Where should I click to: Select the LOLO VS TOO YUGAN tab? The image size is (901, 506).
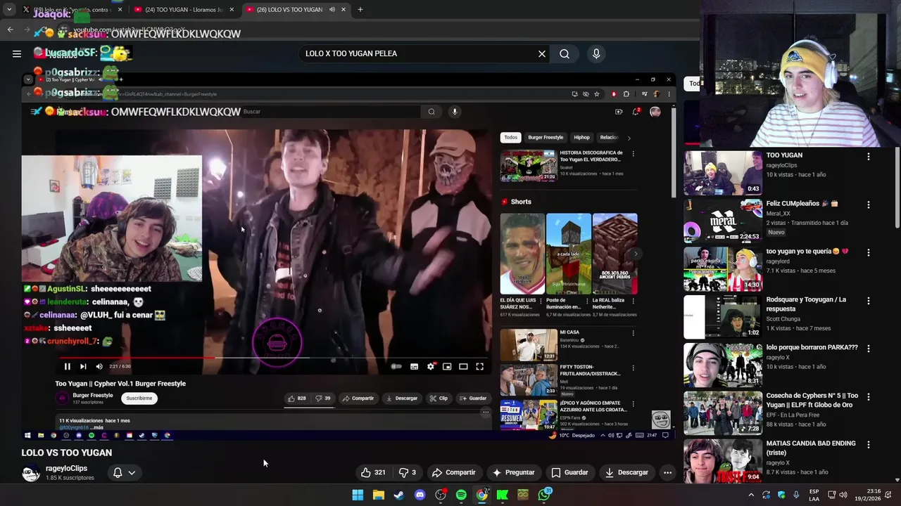(296, 10)
